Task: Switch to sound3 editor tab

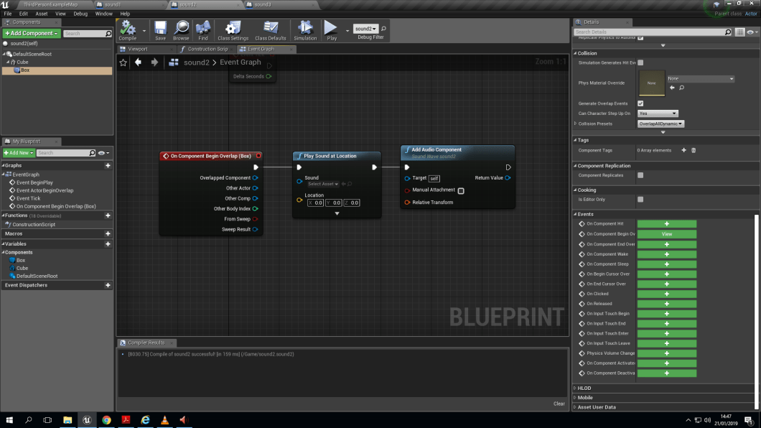Action: point(263,4)
